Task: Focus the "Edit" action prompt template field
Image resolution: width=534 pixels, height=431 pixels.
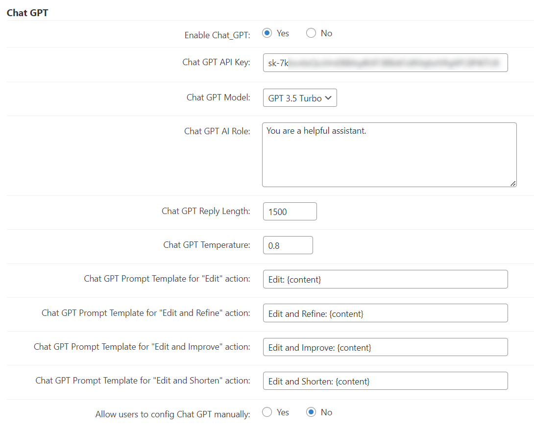Action: [x=385, y=279]
